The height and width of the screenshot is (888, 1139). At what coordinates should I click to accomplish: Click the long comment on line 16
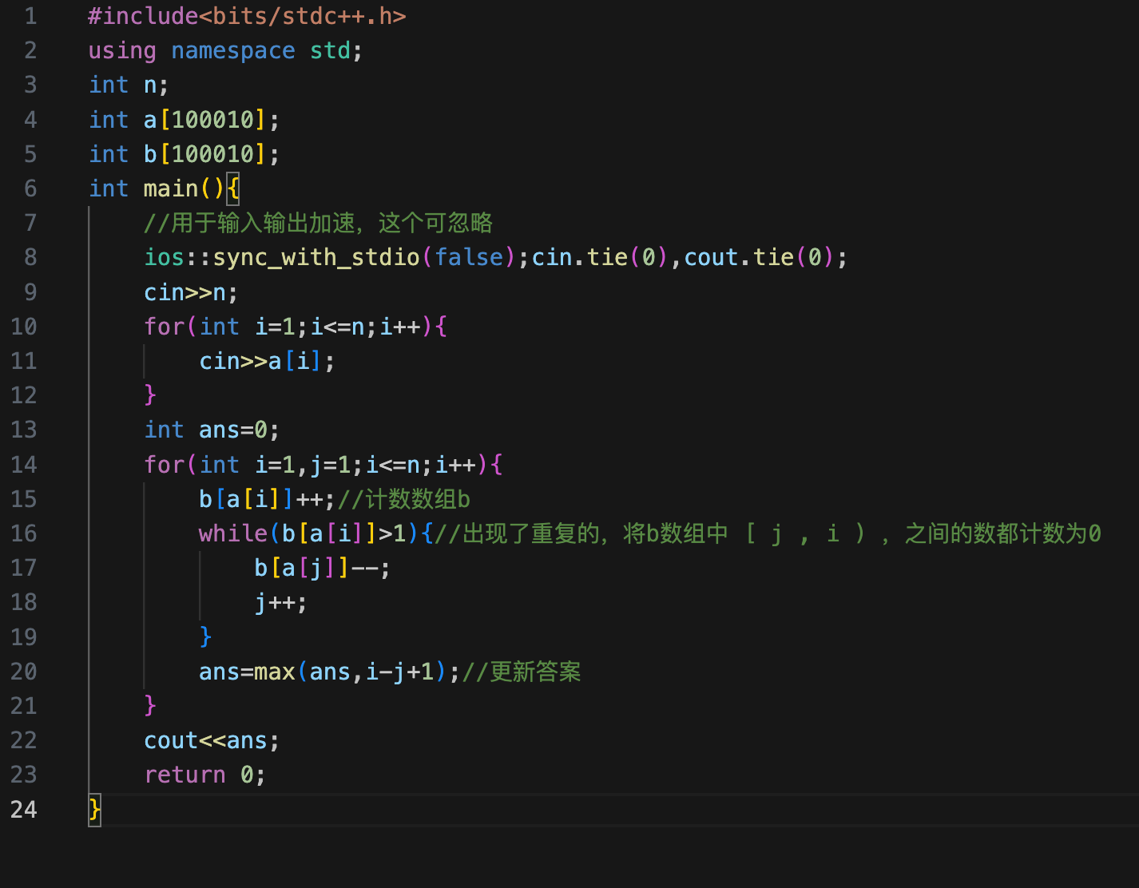[x=768, y=533]
